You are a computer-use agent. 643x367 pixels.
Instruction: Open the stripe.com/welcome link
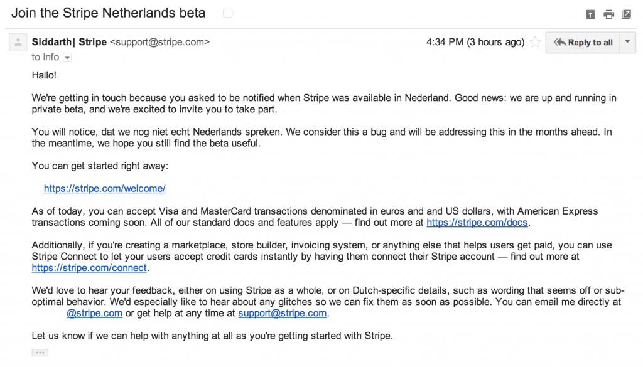105,188
